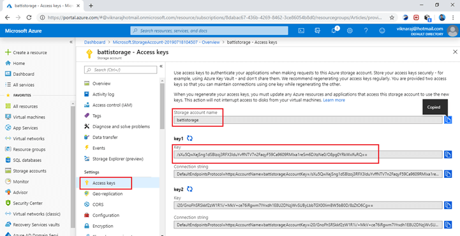Click the Dashboard breadcrumb link

click(94, 42)
